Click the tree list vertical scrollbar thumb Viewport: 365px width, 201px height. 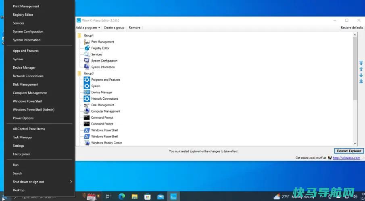point(355,68)
